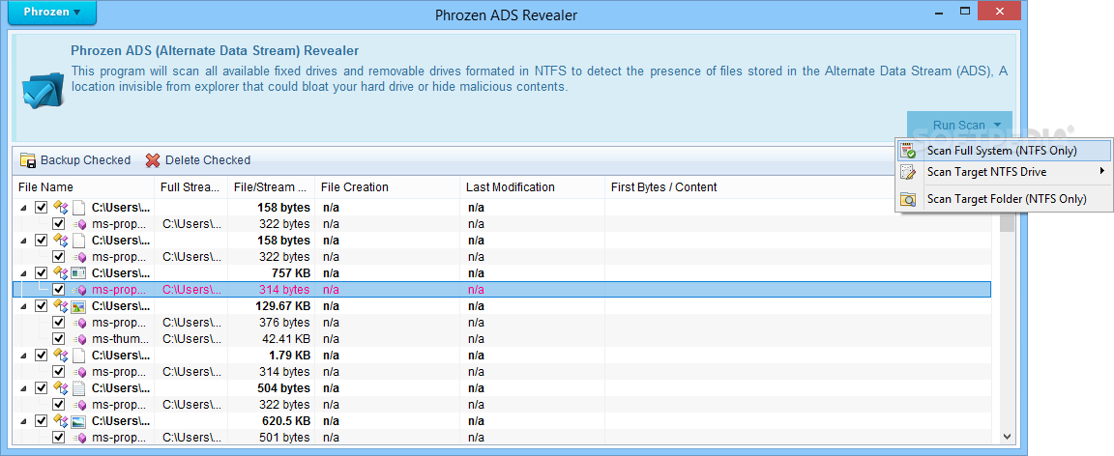Click the red X Delete Checked icon
Image resolution: width=1114 pixels, height=456 pixels.
click(153, 159)
